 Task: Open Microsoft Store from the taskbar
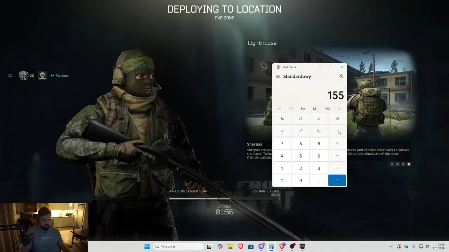click(x=251, y=246)
